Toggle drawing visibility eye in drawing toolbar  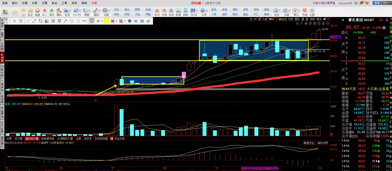[136, 21]
